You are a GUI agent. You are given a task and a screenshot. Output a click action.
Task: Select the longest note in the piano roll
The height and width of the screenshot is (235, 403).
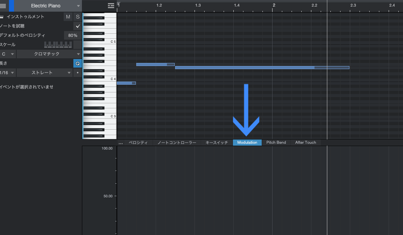tap(262, 68)
